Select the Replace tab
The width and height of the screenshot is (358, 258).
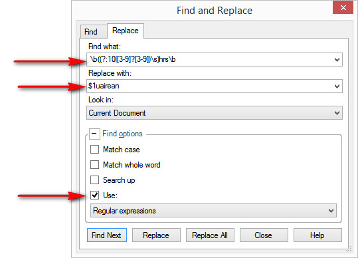coord(126,31)
